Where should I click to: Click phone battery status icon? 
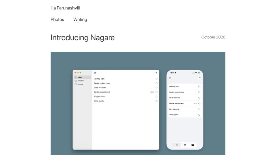coord(199,73)
